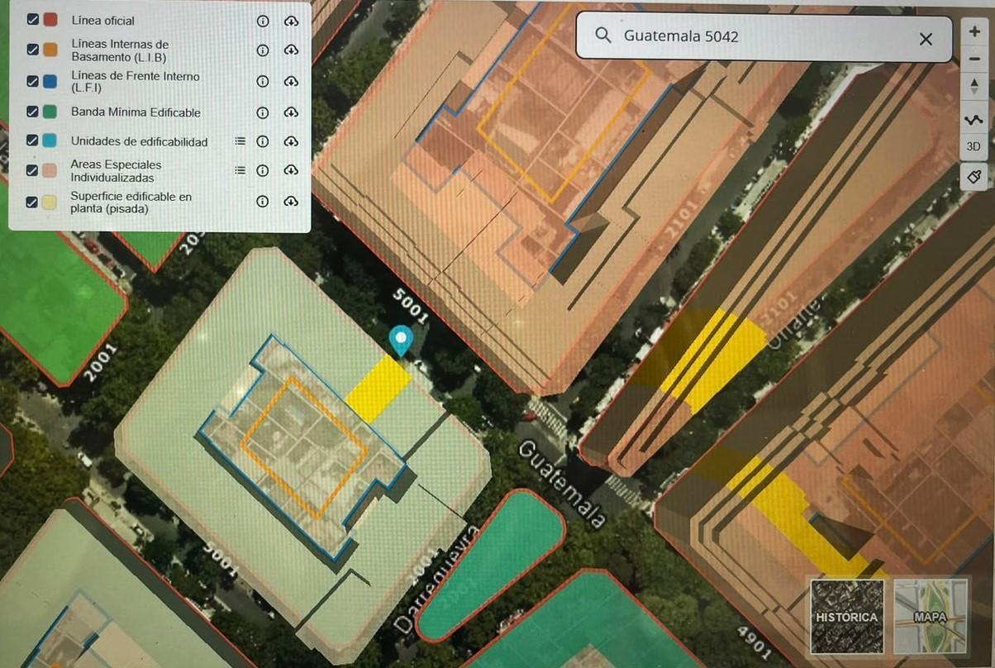This screenshot has height=668, width=995.
Task: Click the Guatemala street name label
Action: [564, 484]
